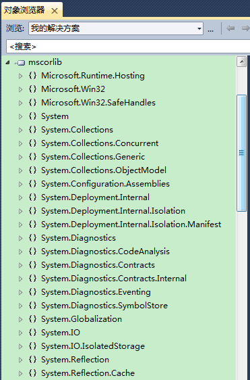Expand the System.Collections namespace arrow
The width and height of the screenshot is (250, 380).
pyautogui.click(x=21, y=130)
